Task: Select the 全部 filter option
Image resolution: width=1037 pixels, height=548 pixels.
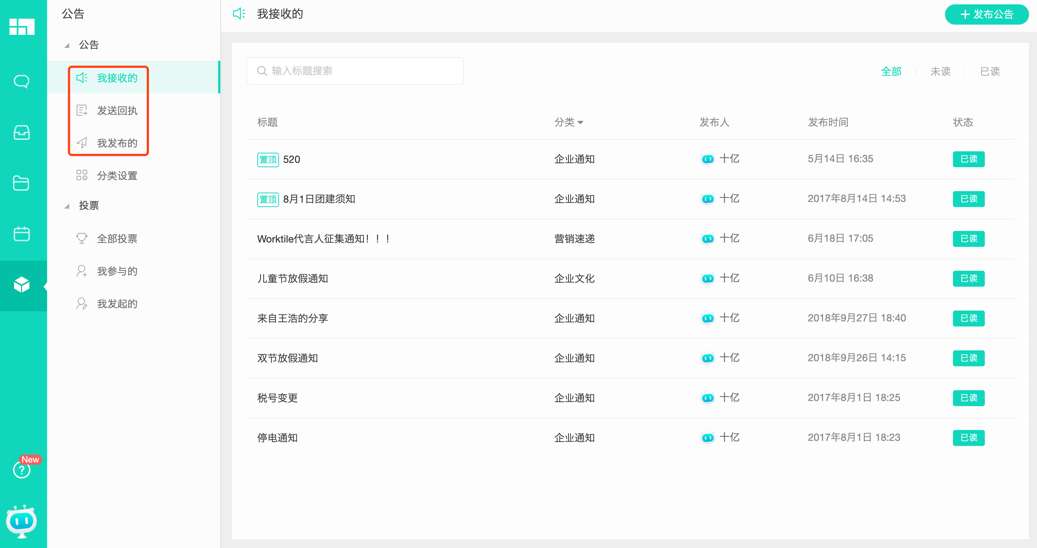Action: 891,71
